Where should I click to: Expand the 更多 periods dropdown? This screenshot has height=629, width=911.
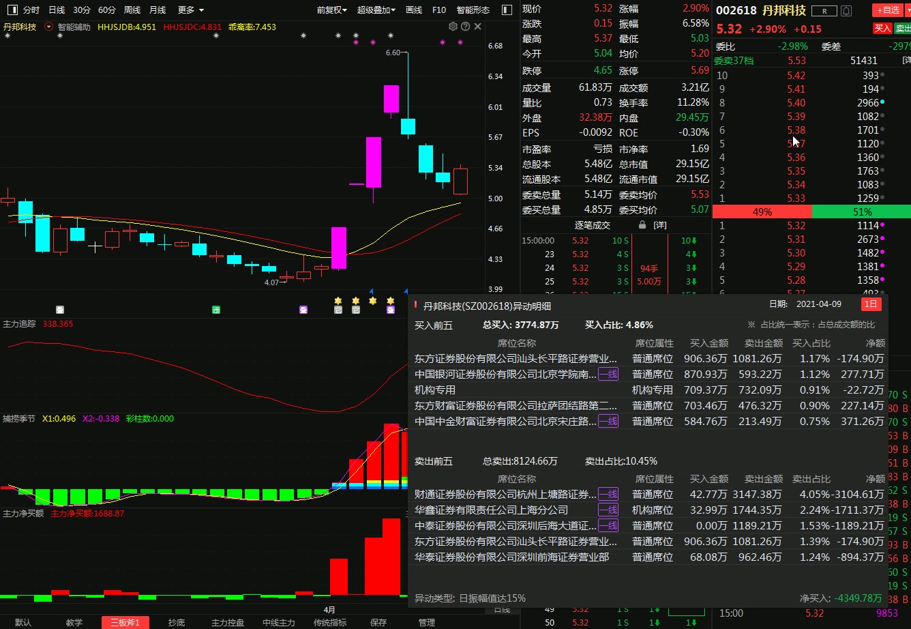(x=191, y=10)
